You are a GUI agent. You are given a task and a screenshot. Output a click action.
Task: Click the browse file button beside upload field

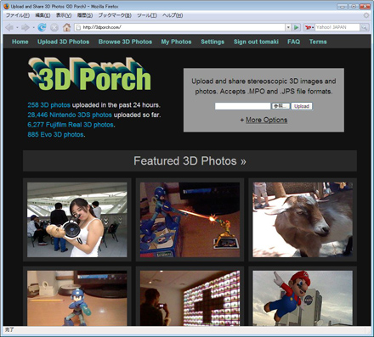pyautogui.click(x=280, y=106)
